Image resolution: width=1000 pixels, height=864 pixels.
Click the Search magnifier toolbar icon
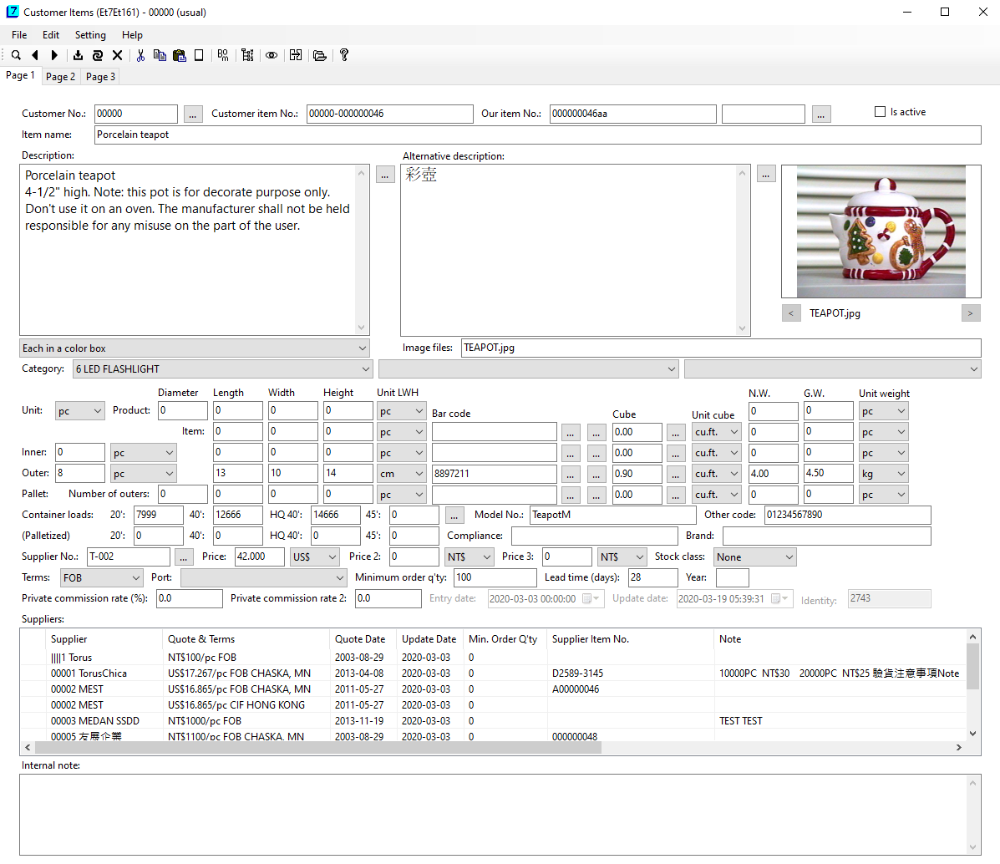[x=16, y=55]
